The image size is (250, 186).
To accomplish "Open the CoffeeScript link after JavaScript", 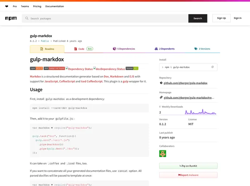I will (67, 81).
